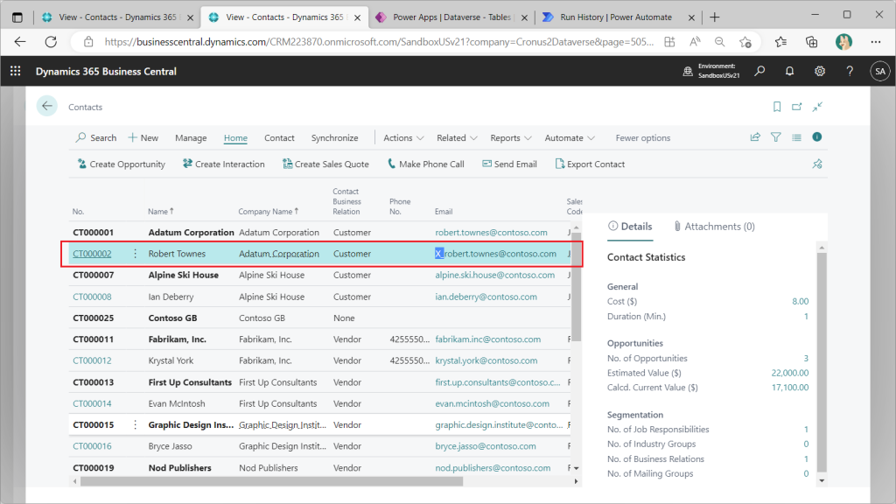Expand the Reports dropdown
This screenshot has width=896, height=504.
[511, 137]
